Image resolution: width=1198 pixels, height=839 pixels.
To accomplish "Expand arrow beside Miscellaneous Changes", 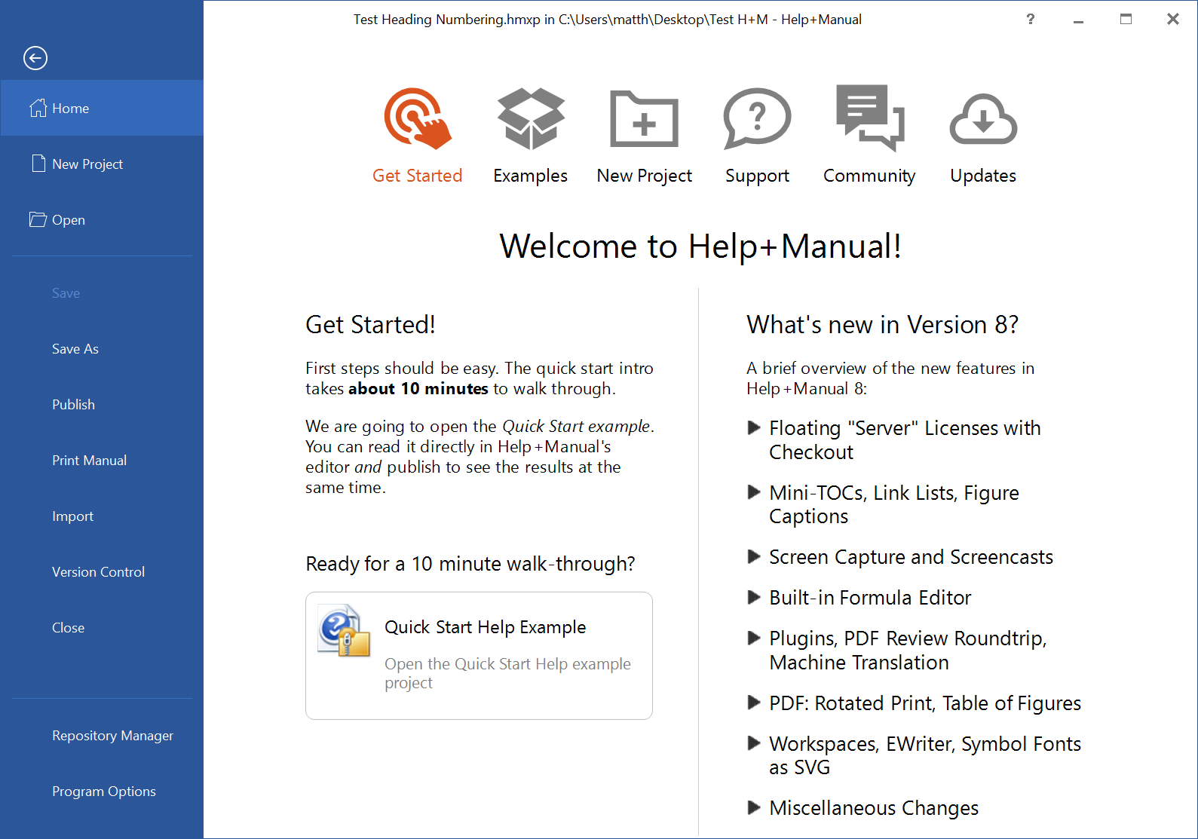I will [754, 807].
